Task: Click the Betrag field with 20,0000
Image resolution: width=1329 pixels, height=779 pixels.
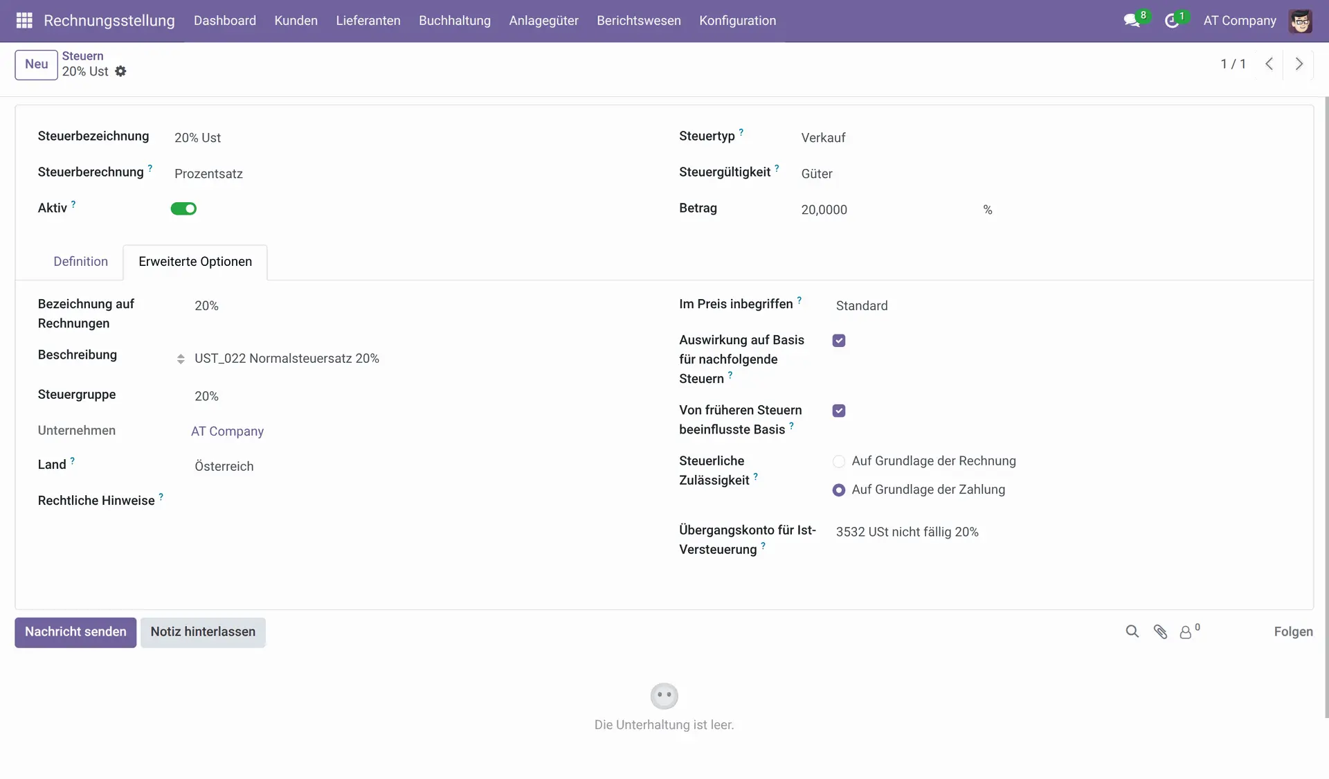Action: (886, 210)
